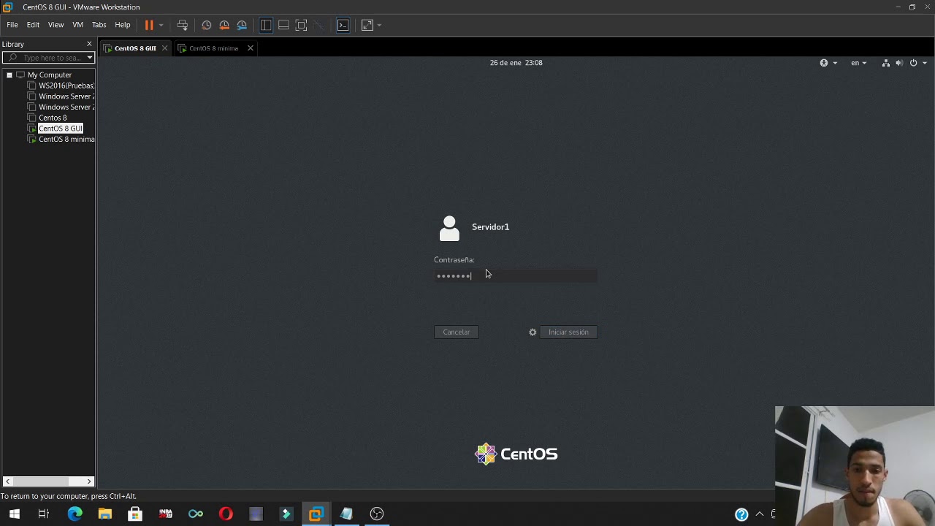Screen dimensions: 935x526
Task: Select Centos 8 in the library tree
Action: point(52,118)
